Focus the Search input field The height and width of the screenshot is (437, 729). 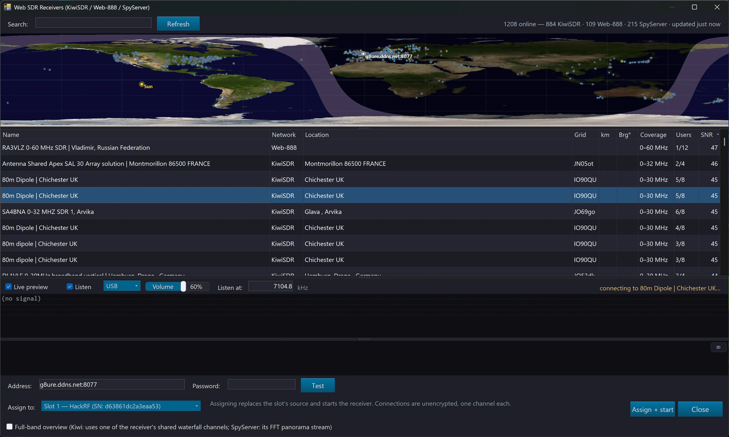(93, 23)
